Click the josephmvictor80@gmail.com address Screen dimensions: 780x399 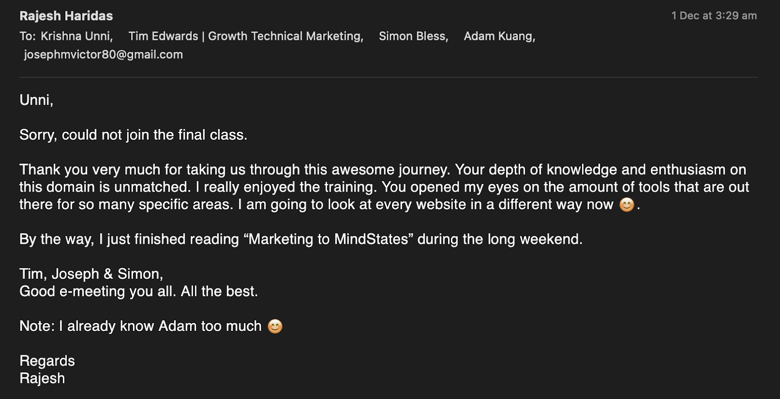click(x=103, y=54)
